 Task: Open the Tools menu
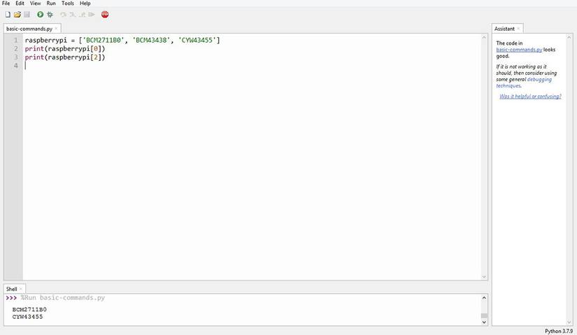click(x=68, y=3)
